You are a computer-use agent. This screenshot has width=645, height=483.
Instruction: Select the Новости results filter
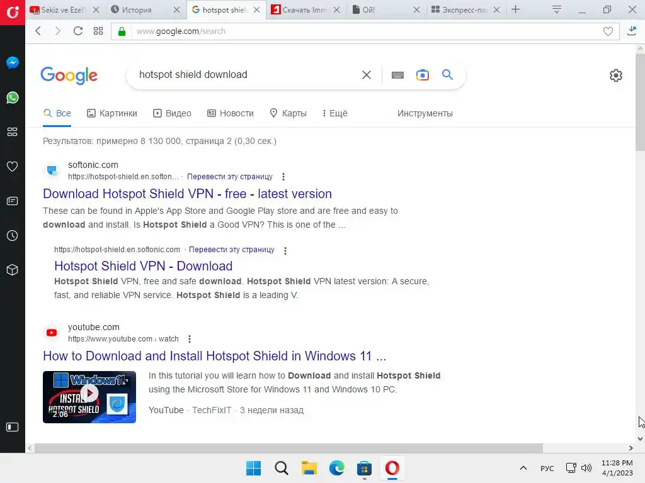[x=231, y=113]
